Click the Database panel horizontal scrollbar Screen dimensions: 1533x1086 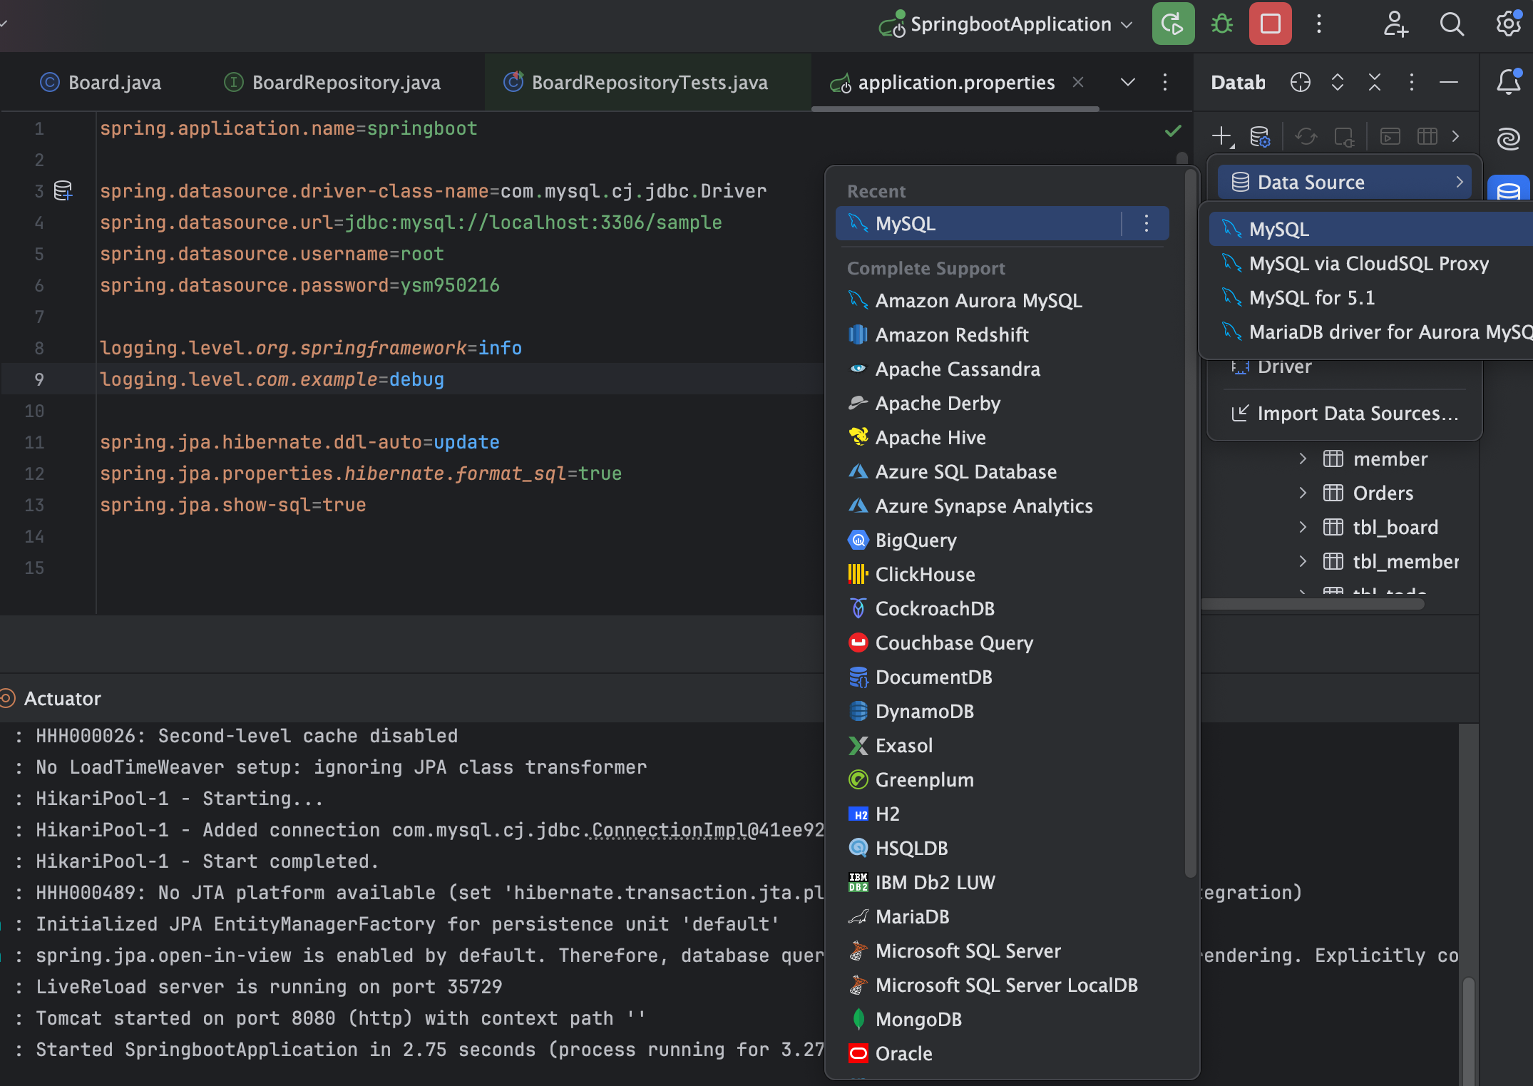(1312, 604)
